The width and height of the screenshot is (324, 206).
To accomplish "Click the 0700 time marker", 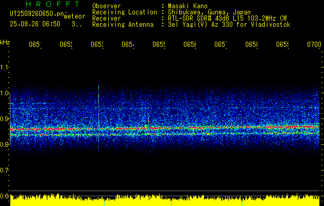I will click(314, 44).
